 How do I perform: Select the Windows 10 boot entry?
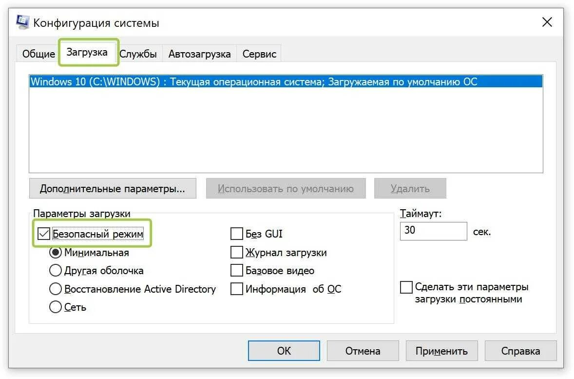[286, 81]
